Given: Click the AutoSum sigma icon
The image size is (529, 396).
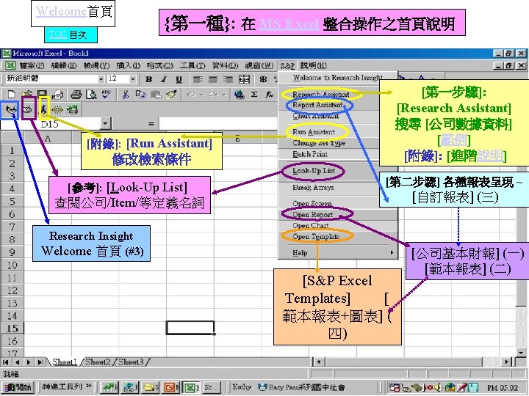Looking at the screenshot, I should coord(254,95).
